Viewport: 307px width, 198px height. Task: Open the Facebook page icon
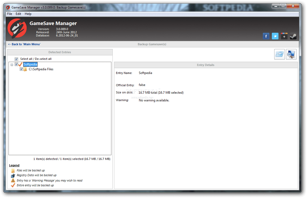(x=266, y=36)
